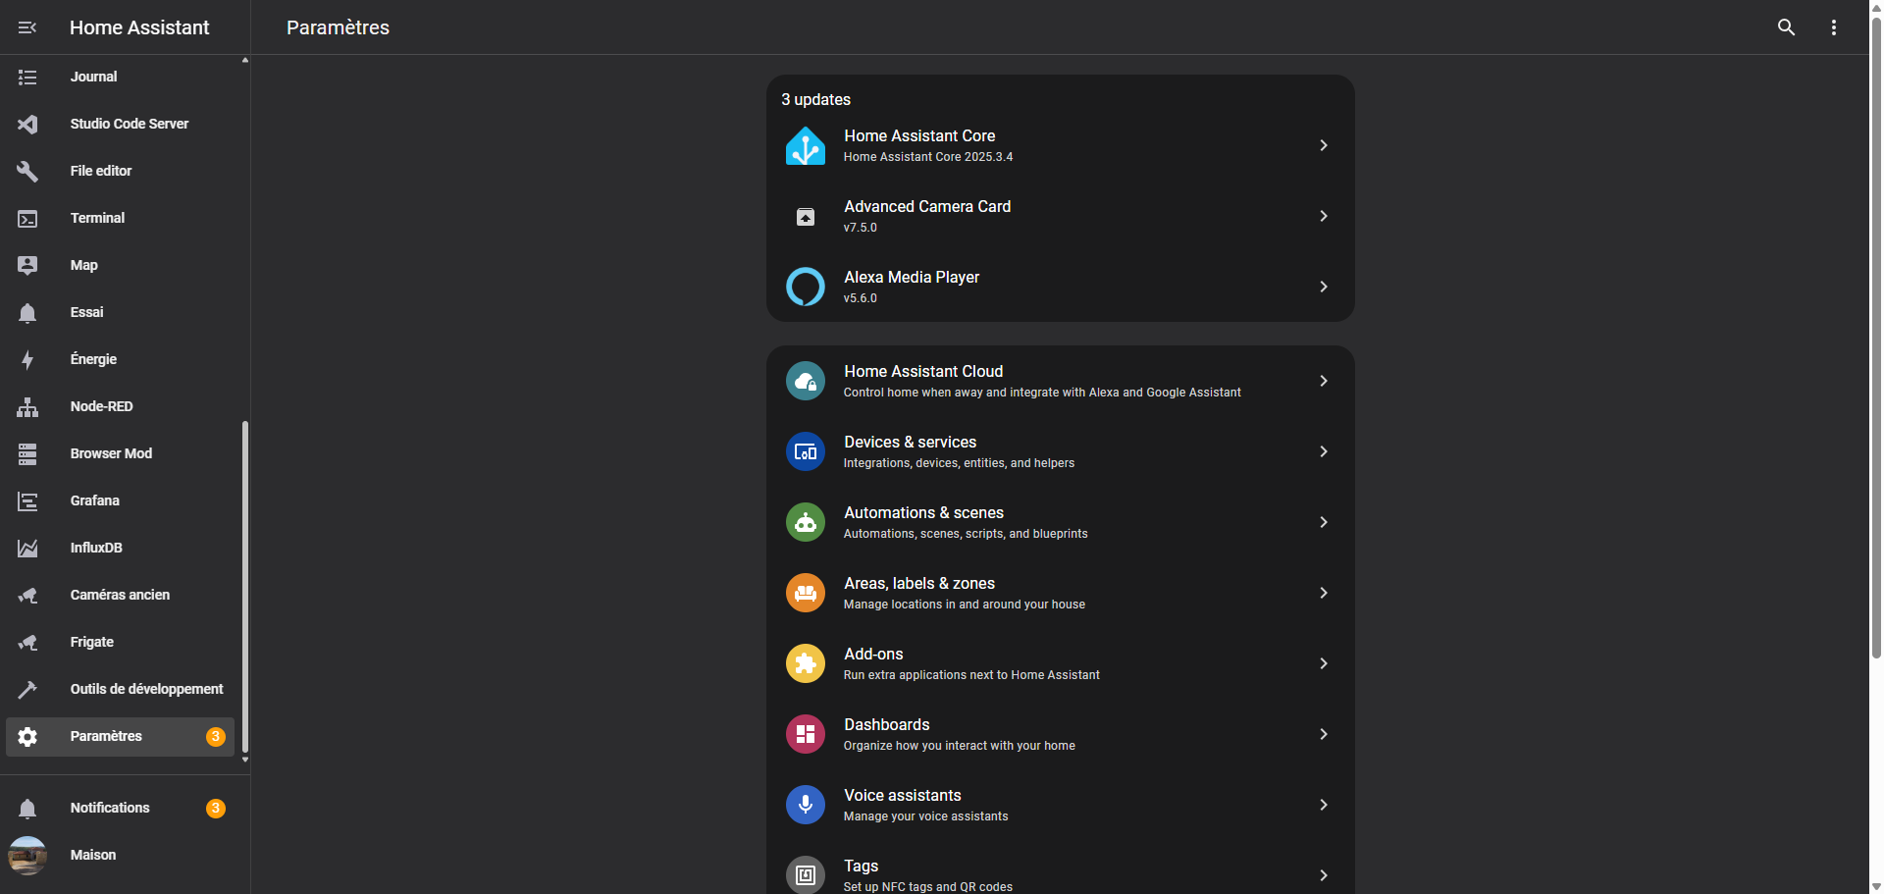Click the Grafana chart icon
1884x894 pixels.
coord(27,500)
